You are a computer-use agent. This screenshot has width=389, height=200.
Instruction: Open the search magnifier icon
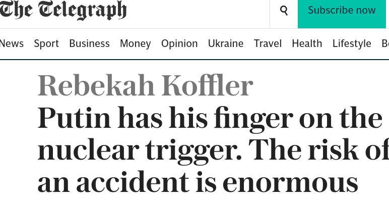[284, 11]
